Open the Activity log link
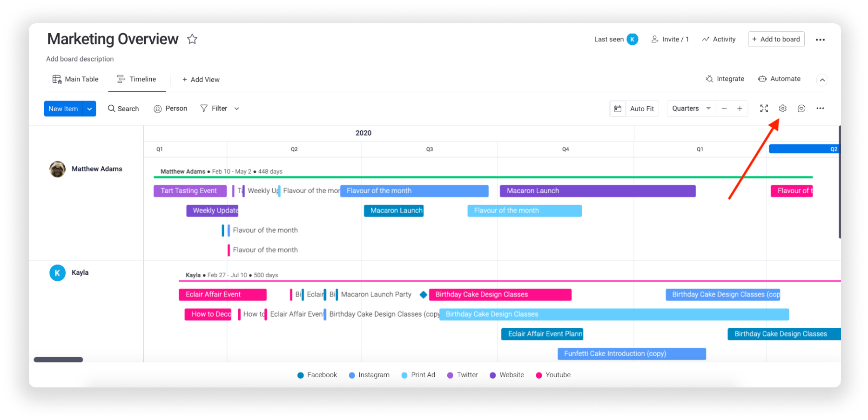Image resolution: width=868 pixels, height=420 pixels. (x=719, y=39)
